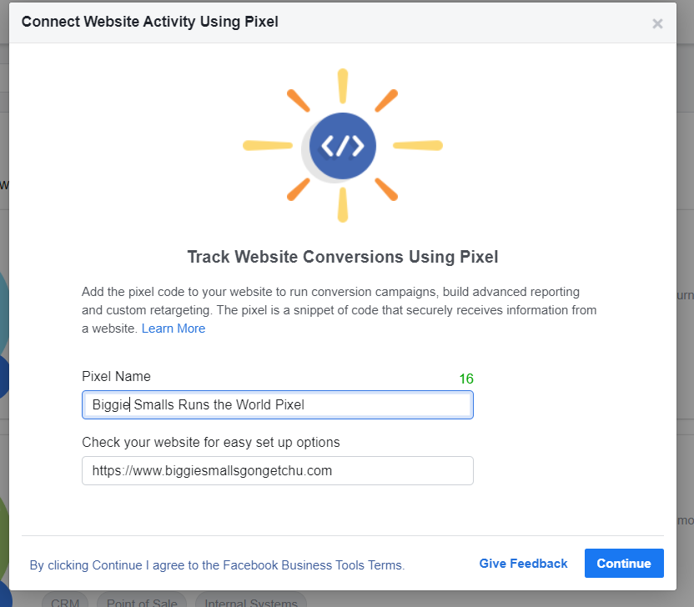Choose the Point of Sale chip

pos(142,602)
